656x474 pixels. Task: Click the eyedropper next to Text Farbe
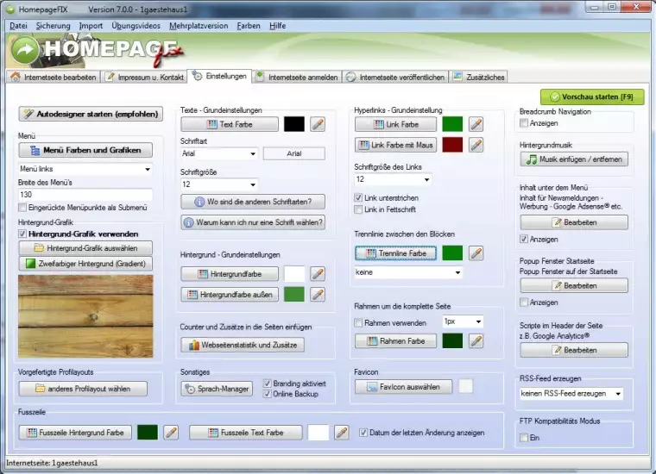click(x=318, y=124)
